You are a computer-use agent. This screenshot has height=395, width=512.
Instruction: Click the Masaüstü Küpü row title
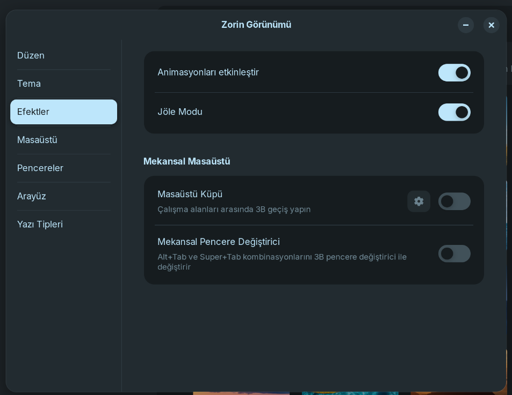[x=190, y=194]
